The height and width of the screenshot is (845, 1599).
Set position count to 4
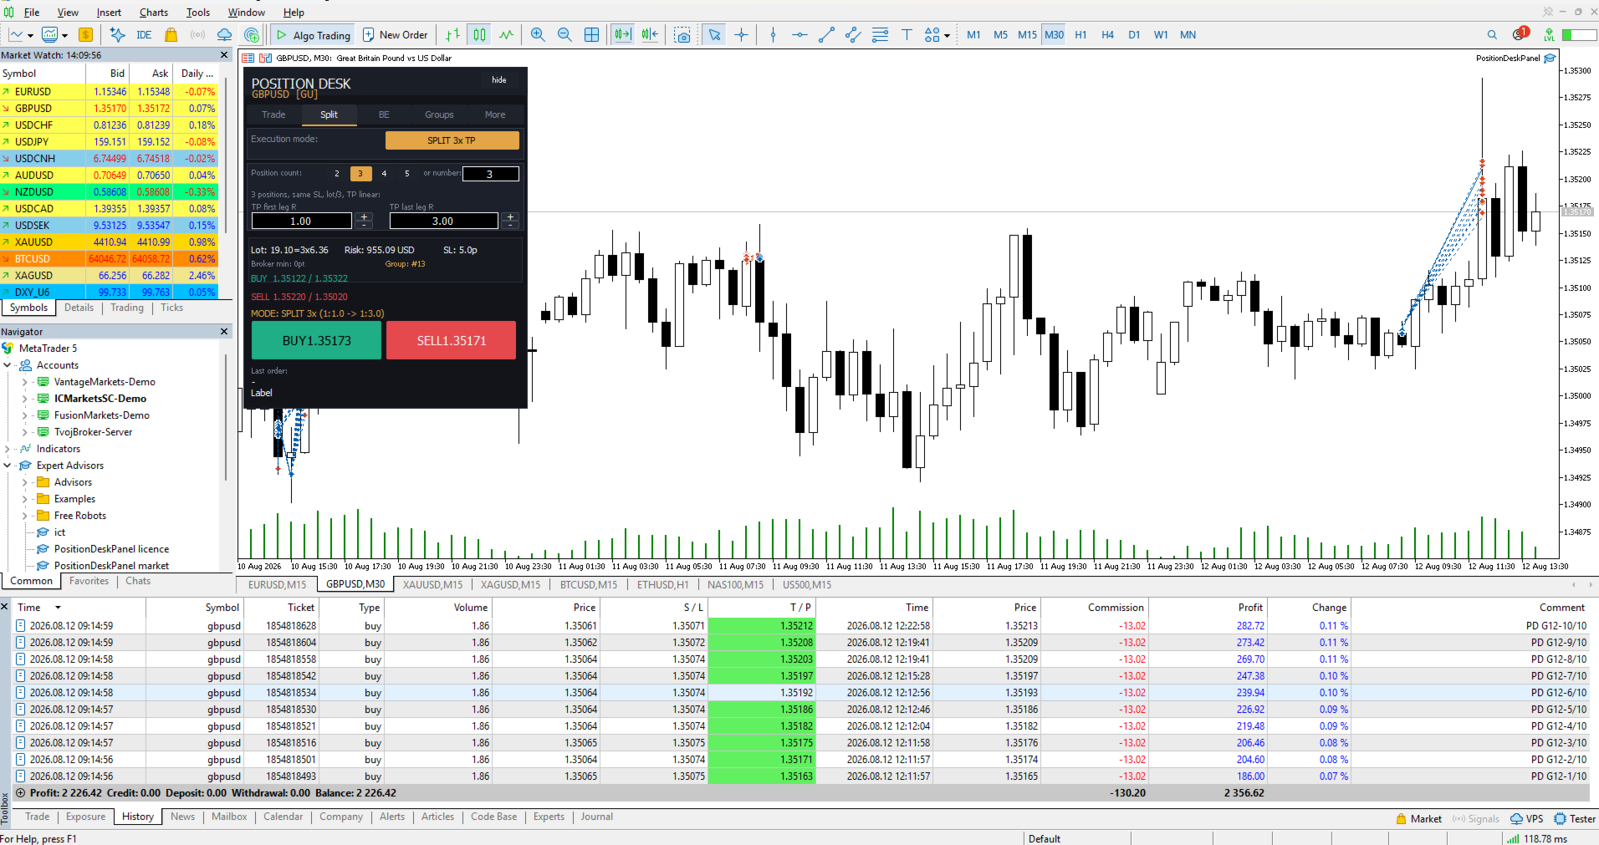384,174
